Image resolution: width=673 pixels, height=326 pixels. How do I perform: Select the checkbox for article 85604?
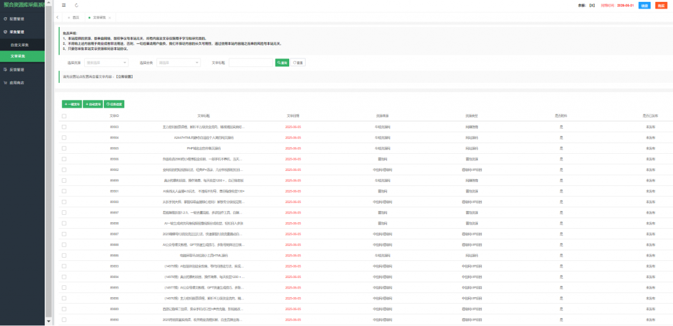pyautogui.click(x=64, y=137)
